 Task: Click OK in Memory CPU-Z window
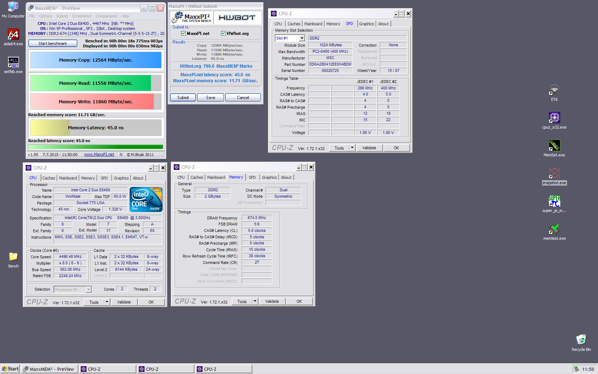(299, 301)
